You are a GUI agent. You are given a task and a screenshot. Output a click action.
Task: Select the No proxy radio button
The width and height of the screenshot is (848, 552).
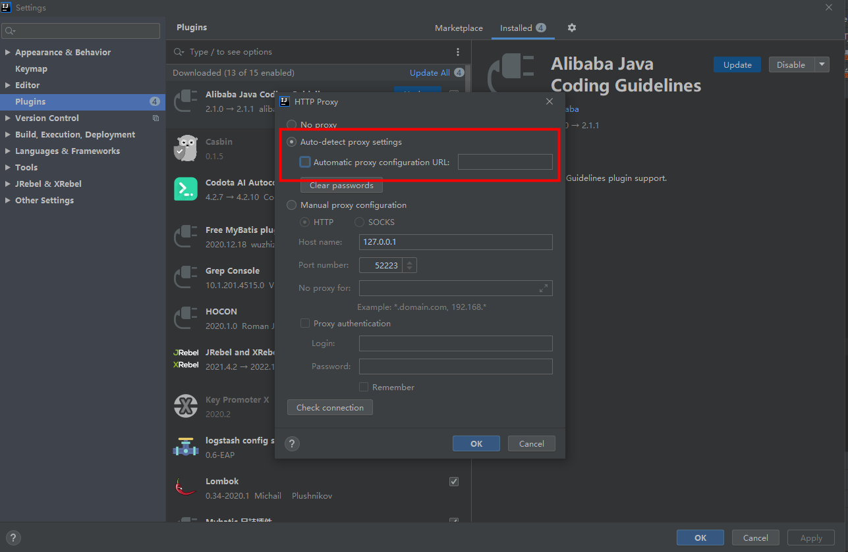tap(291, 124)
